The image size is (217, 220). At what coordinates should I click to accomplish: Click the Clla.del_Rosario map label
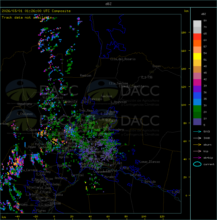click(123, 59)
